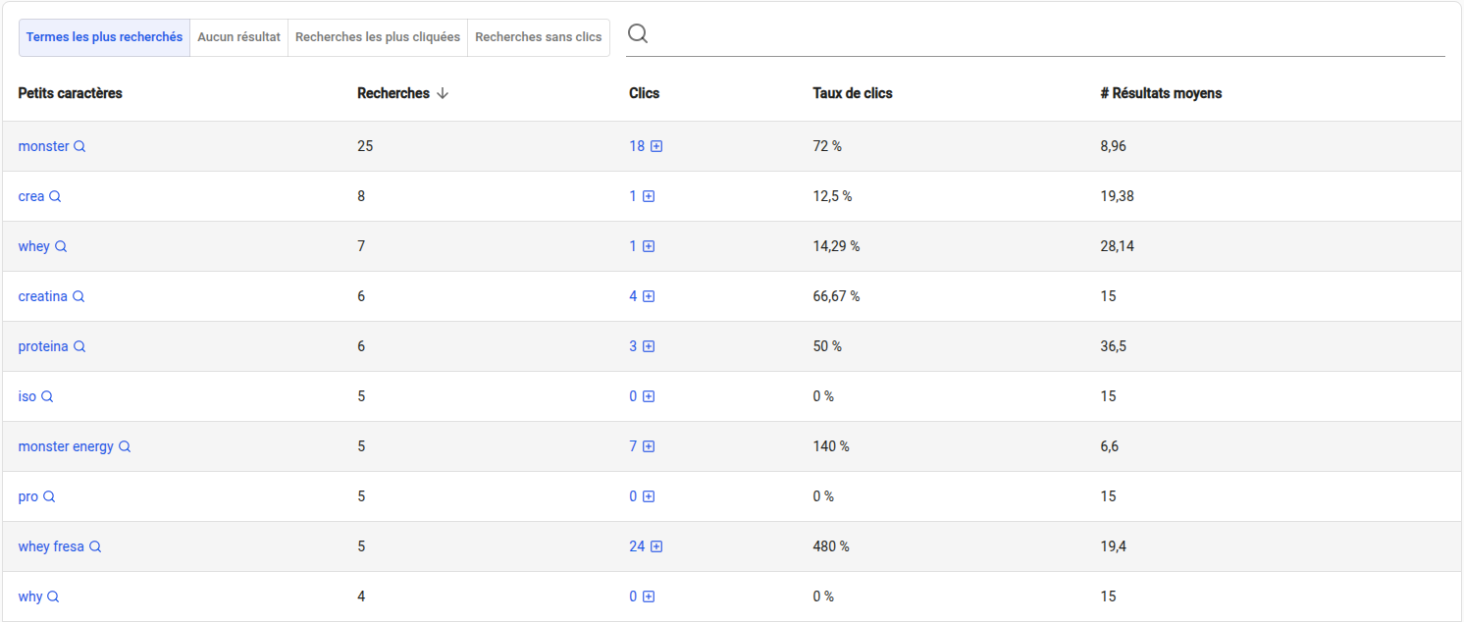Click the 24 clicks link for whey fresa

[x=637, y=546]
